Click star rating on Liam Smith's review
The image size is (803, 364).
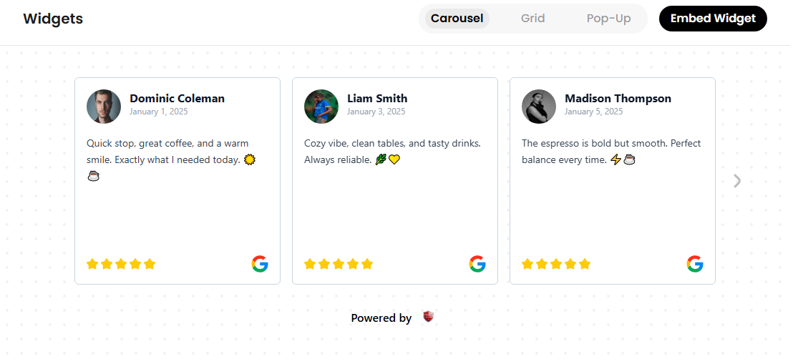[339, 264]
